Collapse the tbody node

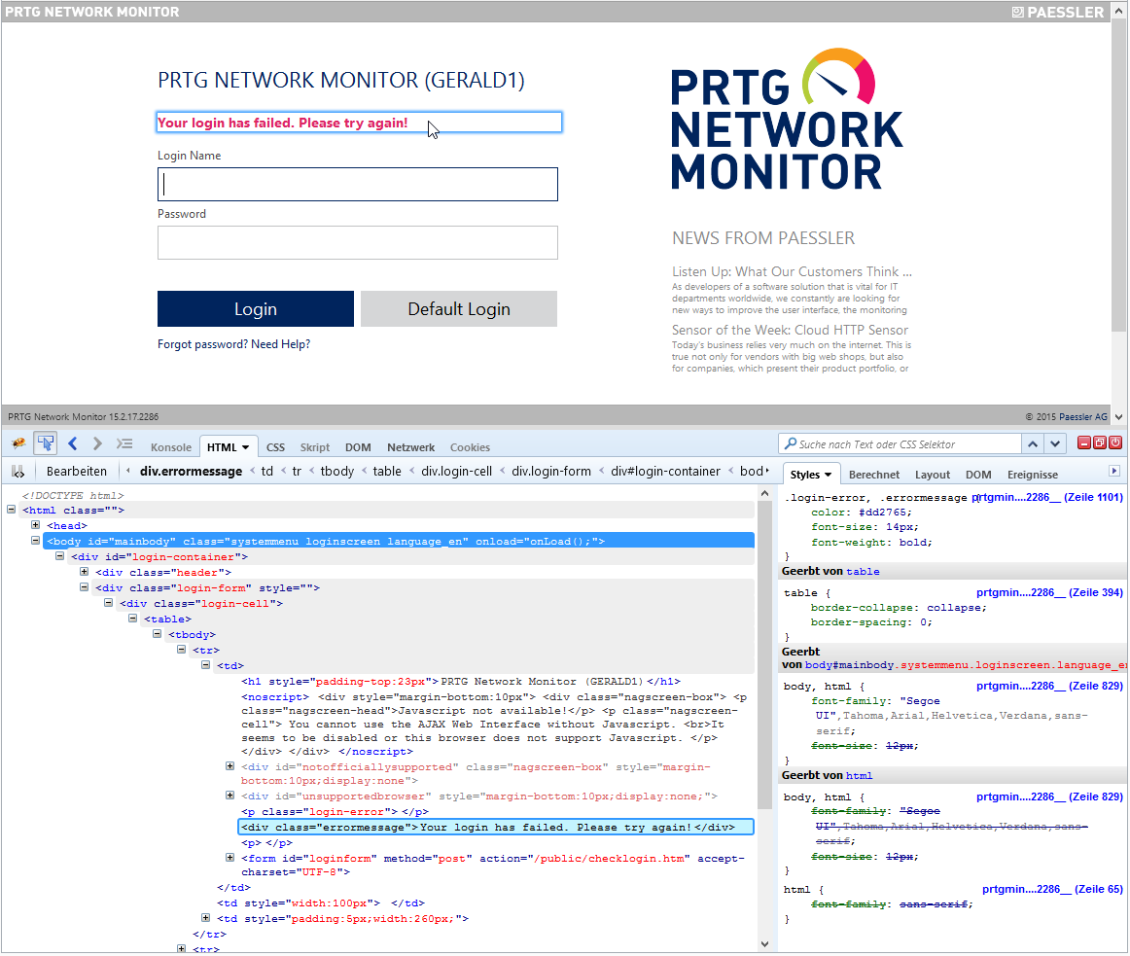click(158, 634)
